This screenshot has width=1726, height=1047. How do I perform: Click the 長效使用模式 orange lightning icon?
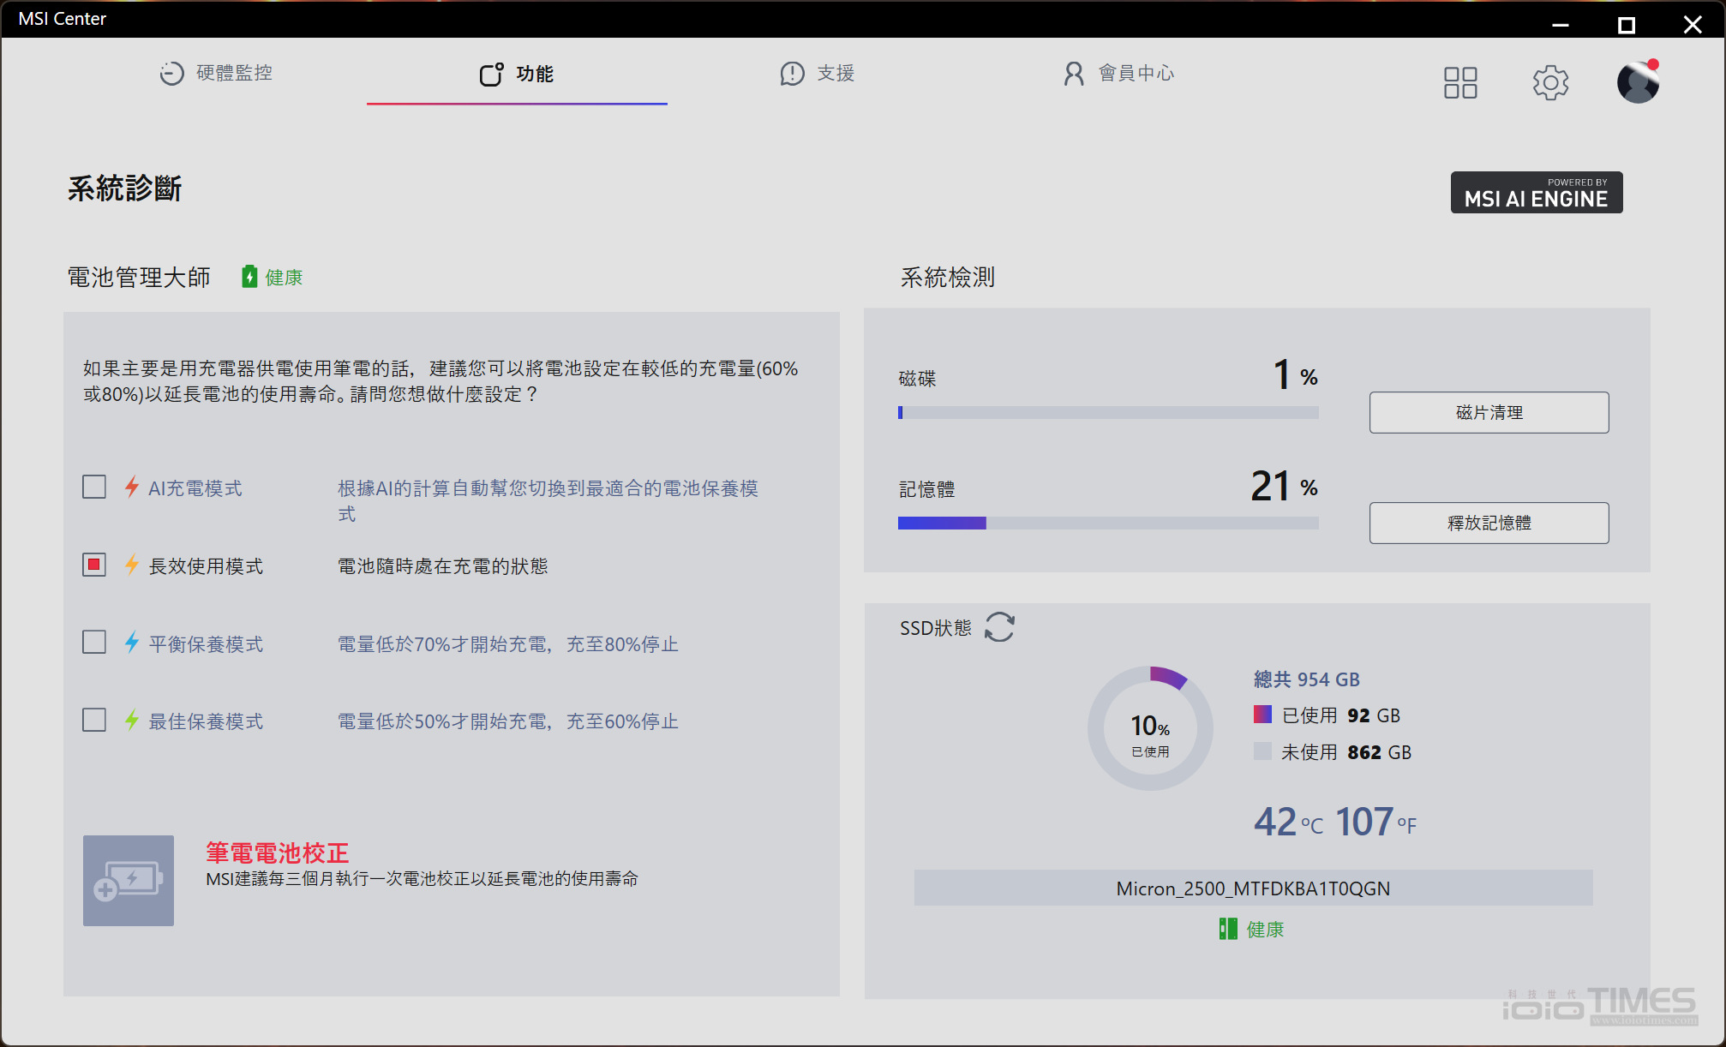coord(131,565)
